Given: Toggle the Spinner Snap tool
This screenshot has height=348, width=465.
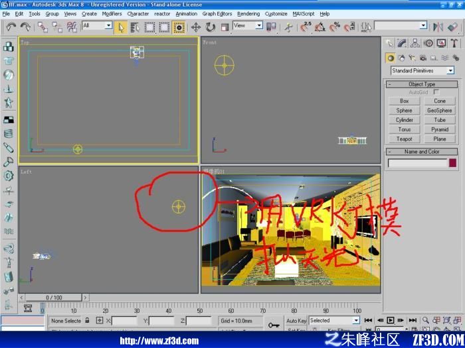Looking at the screenshot, I should (349, 27).
